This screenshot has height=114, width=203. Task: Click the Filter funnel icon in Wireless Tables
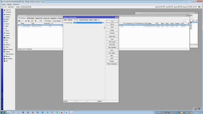[x=36, y=21]
